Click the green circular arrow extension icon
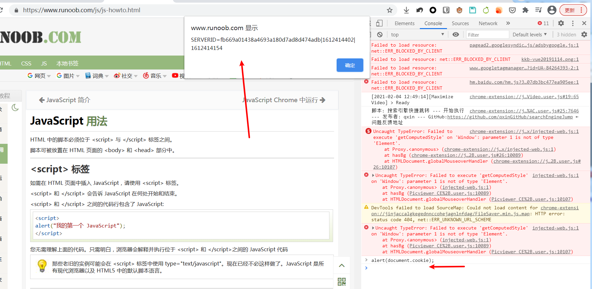Viewport: 592px width, 289px height. (x=486, y=10)
